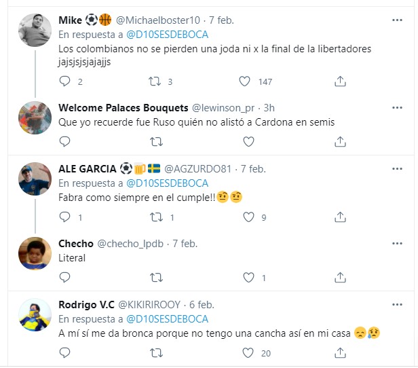Retweet Rodrigo V.C's tweet

(x=156, y=353)
